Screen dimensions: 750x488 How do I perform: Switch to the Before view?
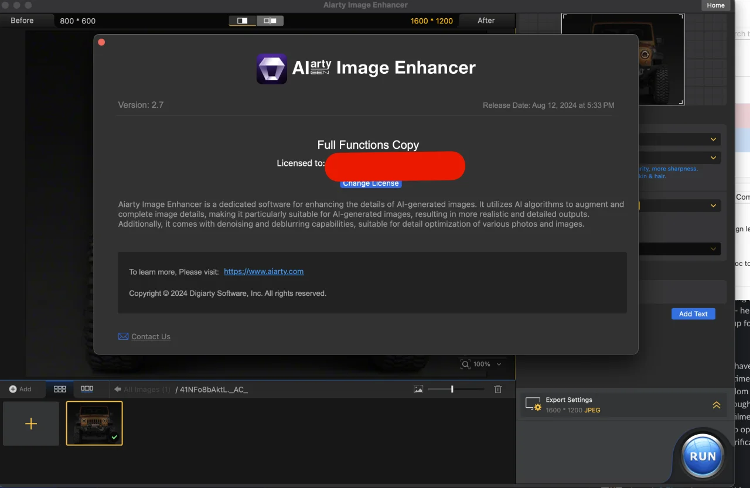click(x=22, y=21)
